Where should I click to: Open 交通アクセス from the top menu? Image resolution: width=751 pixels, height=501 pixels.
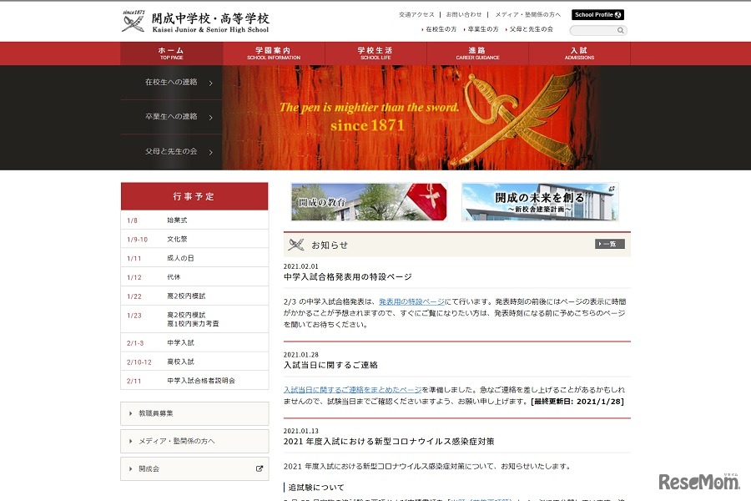[418, 14]
